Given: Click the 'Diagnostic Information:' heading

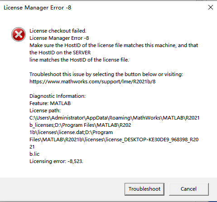Looking at the screenshot, I should click(58, 96).
